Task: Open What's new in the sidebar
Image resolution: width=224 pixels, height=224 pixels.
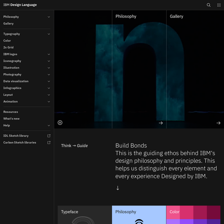Action: (x=12, y=119)
